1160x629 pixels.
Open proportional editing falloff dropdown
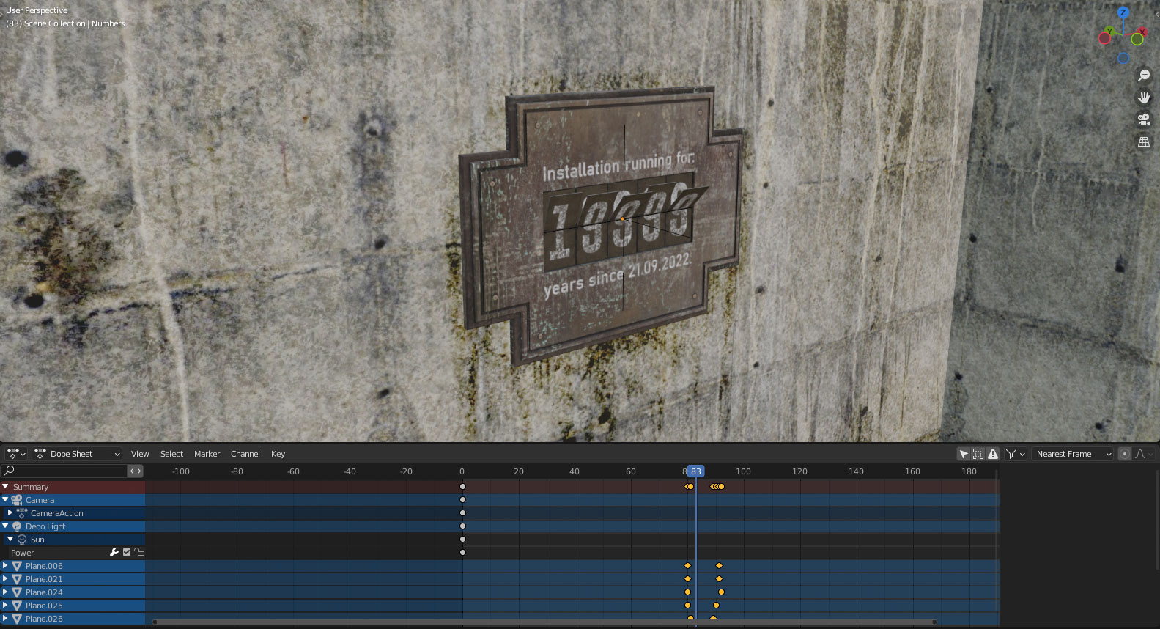point(1144,454)
